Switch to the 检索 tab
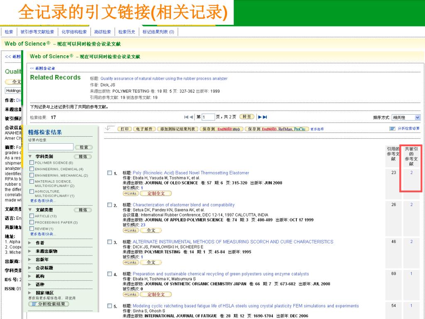The height and width of the screenshot is (319, 425). click(9, 32)
